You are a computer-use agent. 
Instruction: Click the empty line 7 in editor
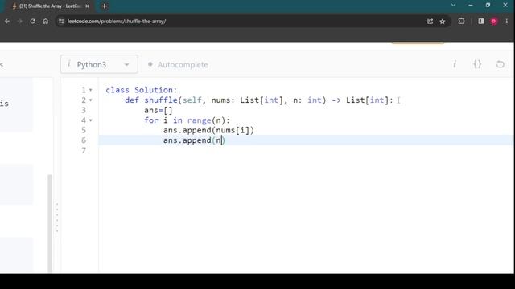(306, 150)
